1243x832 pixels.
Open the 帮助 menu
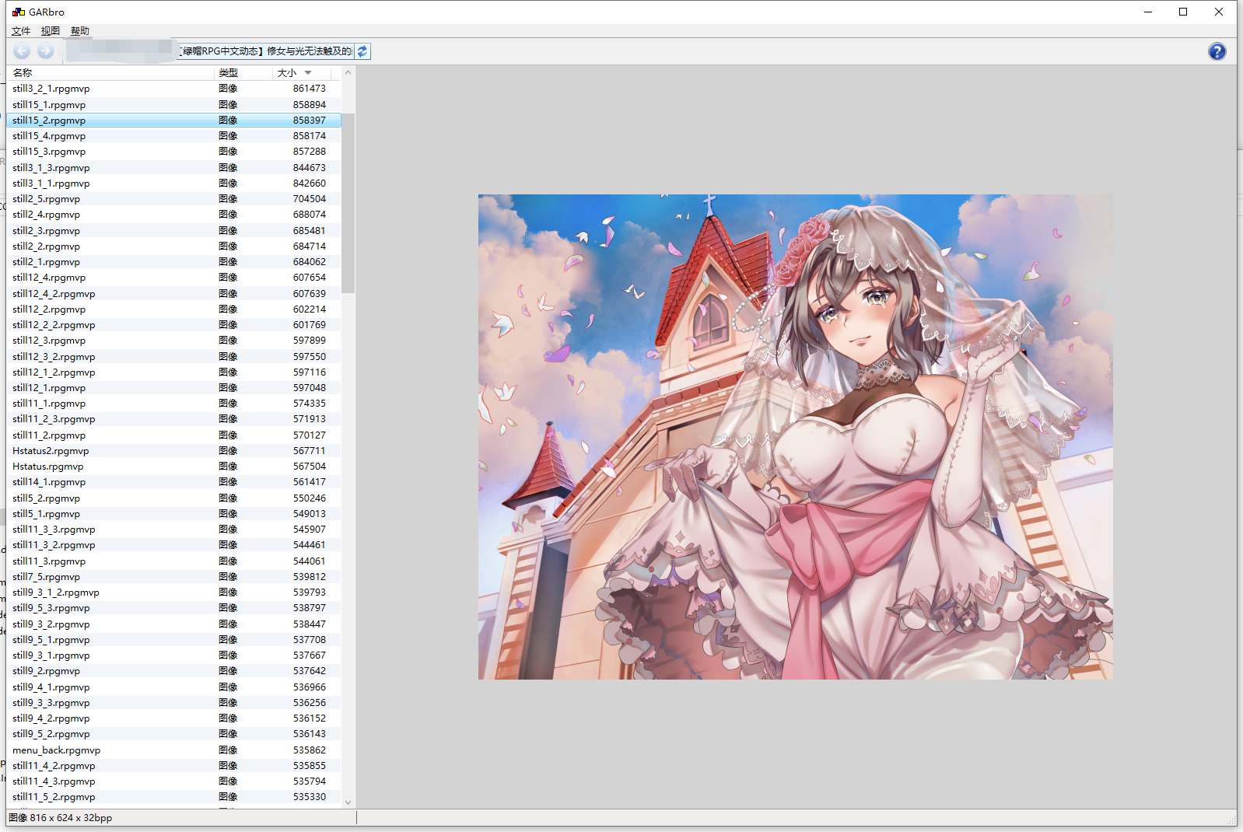click(x=80, y=31)
